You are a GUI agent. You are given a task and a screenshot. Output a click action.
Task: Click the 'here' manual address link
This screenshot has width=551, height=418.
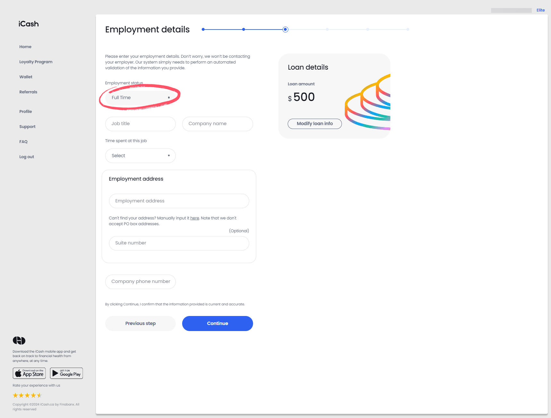coord(194,218)
